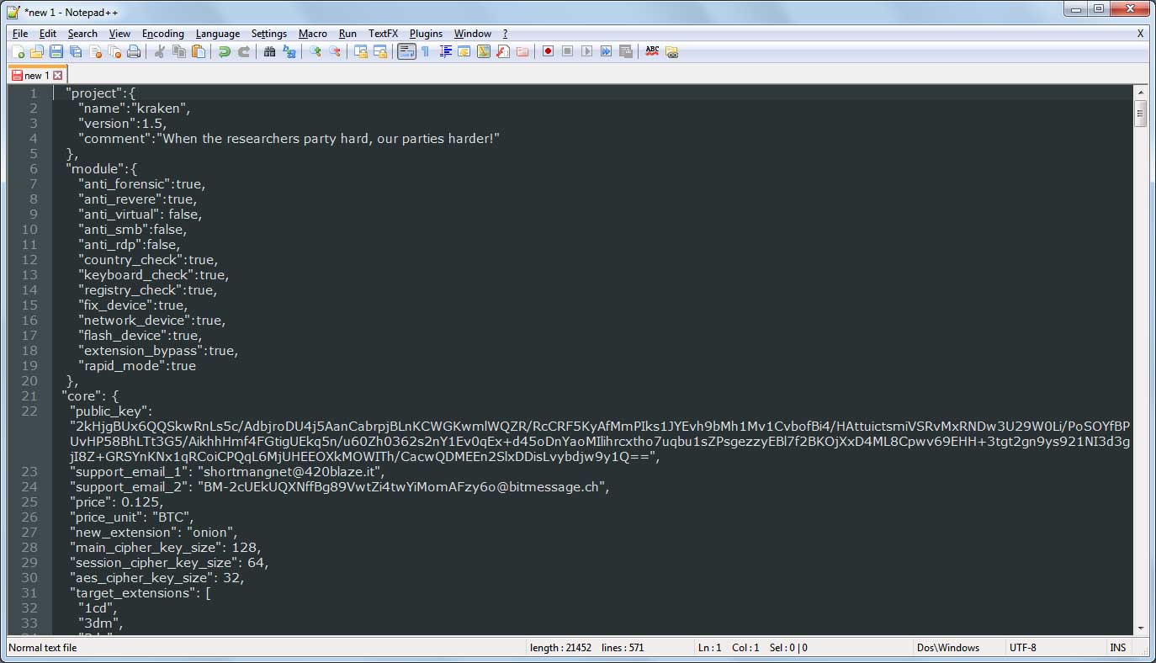Click "Normal text file" in status bar
The image size is (1156, 663).
(x=43, y=648)
